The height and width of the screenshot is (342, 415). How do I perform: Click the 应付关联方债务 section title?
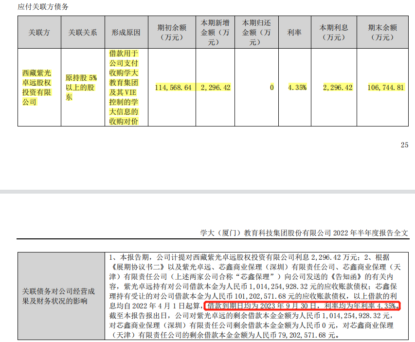[43, 6]
